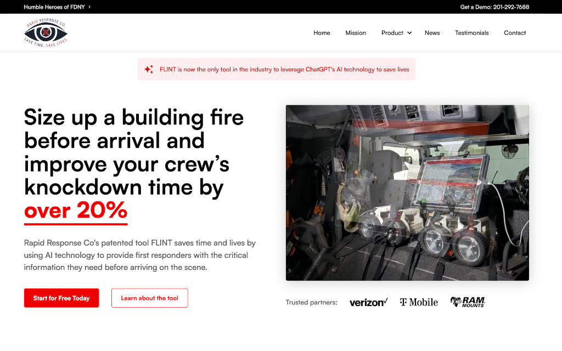Click the T-Mobile partner logo
Screen dimensions: 562x351
(x=419, y=302)
